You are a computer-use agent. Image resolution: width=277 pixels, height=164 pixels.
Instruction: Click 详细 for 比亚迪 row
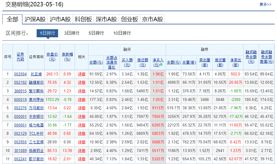[x=82, y=74]
